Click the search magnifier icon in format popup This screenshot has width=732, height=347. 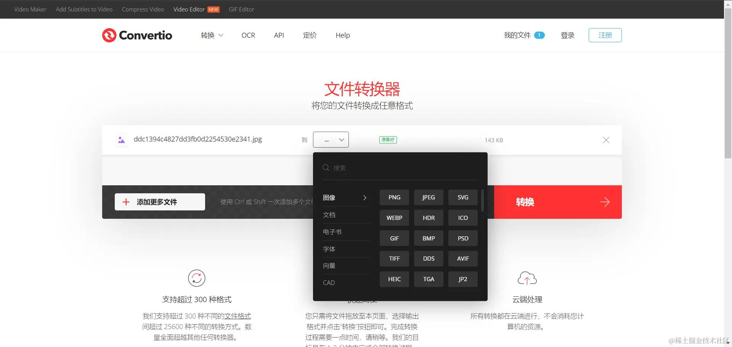click(x=326, y=168)
